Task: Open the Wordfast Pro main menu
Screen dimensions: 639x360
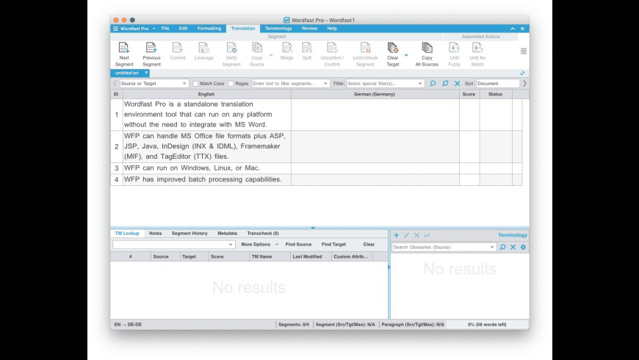Action: point(134,29)
